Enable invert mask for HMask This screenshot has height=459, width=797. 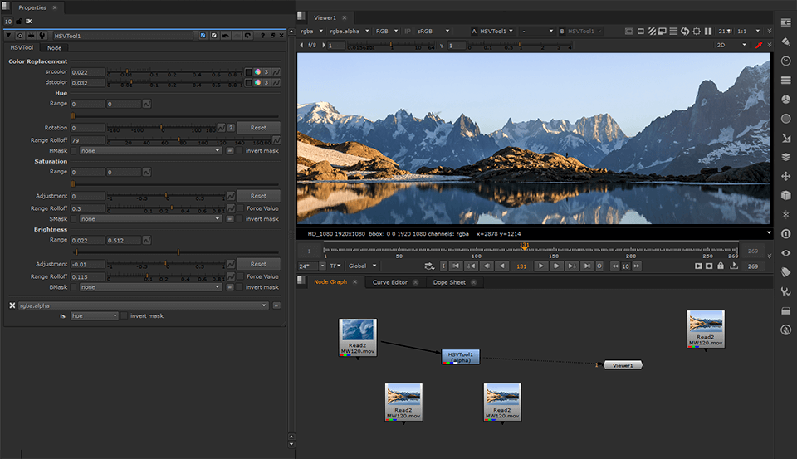pyautogui.click(x=241, y=151)
